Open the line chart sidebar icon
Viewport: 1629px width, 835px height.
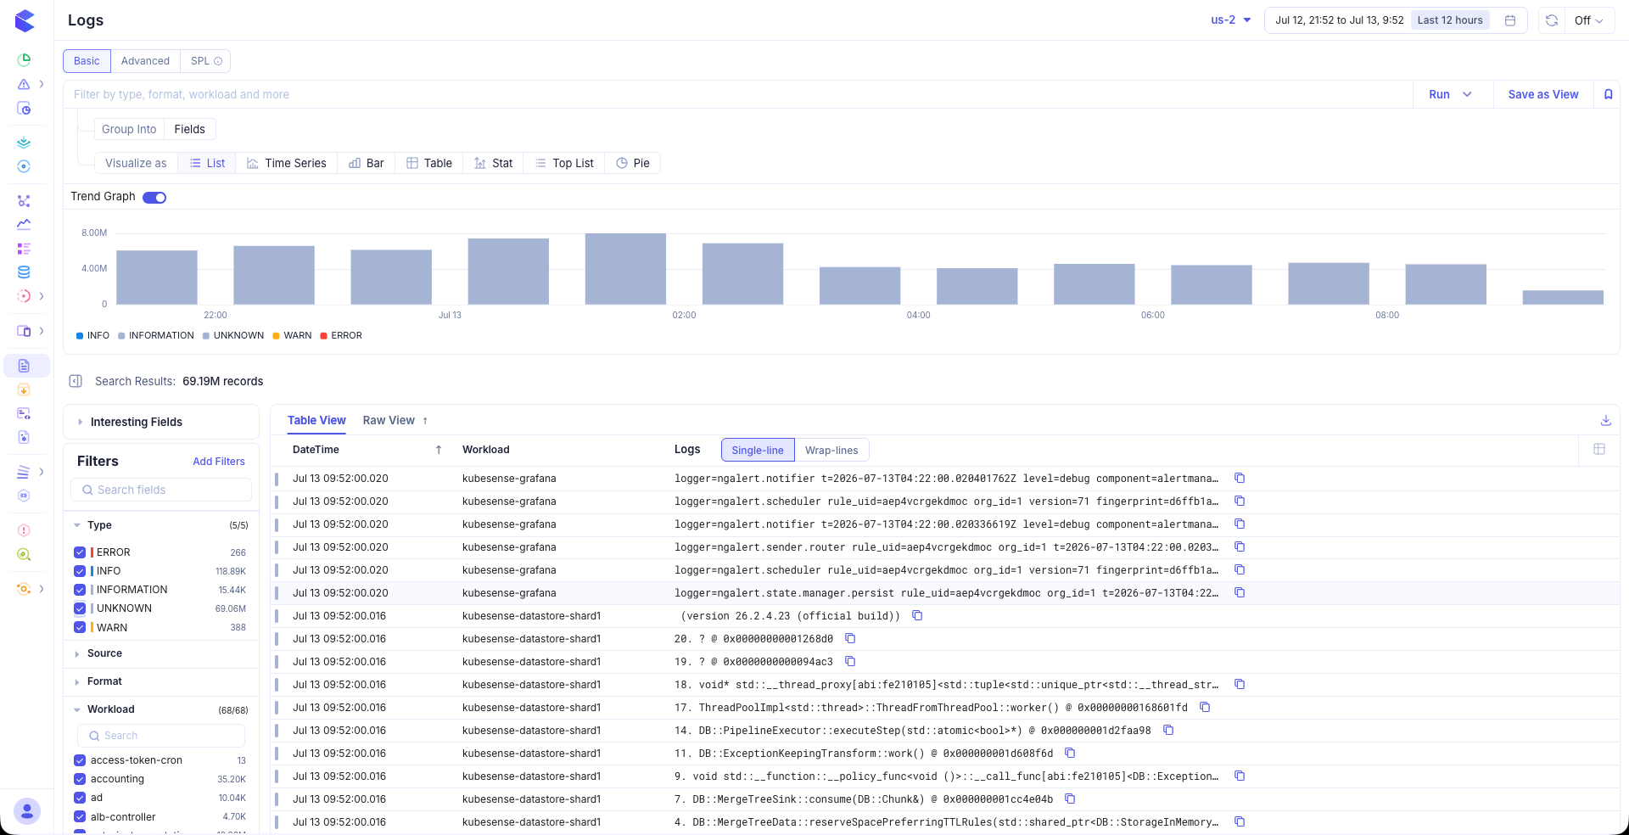[24, 224]
